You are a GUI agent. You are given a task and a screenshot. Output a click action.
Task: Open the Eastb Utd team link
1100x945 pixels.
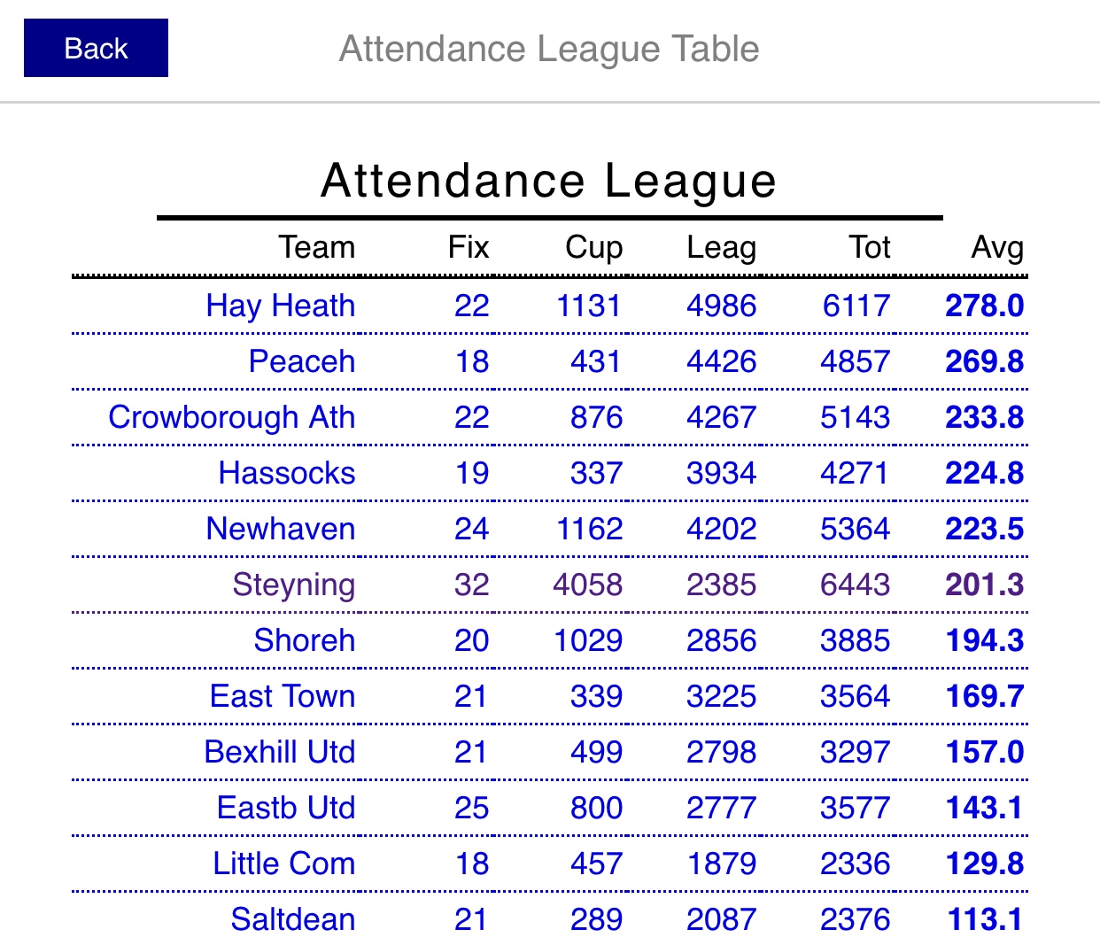[x=286, y=808]
